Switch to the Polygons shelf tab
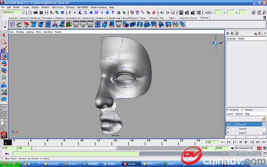267x167 pixels. [x=48, y=18]
